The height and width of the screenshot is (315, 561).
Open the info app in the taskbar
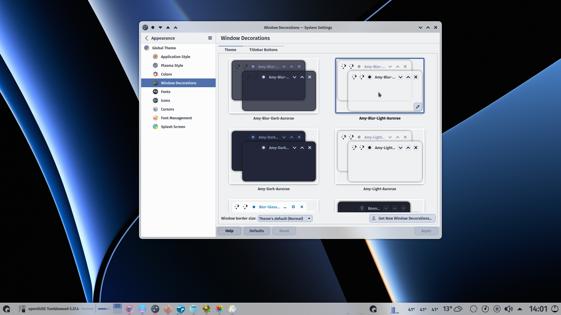194,309
